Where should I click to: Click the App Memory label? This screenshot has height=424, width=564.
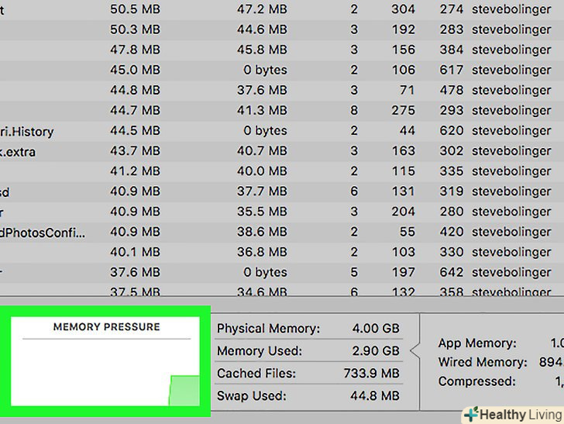click(x=477, y=343)
